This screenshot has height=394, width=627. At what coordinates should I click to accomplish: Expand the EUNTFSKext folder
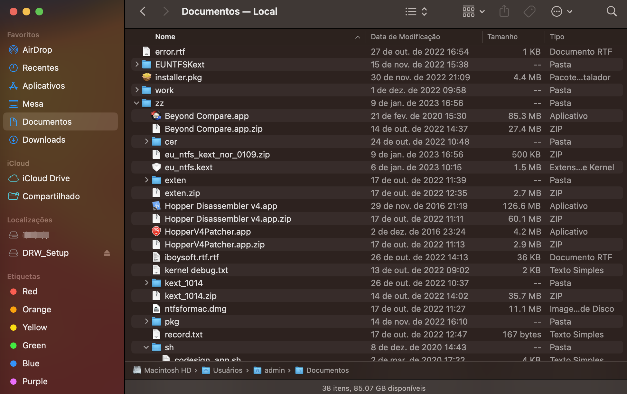coord(137,64)
